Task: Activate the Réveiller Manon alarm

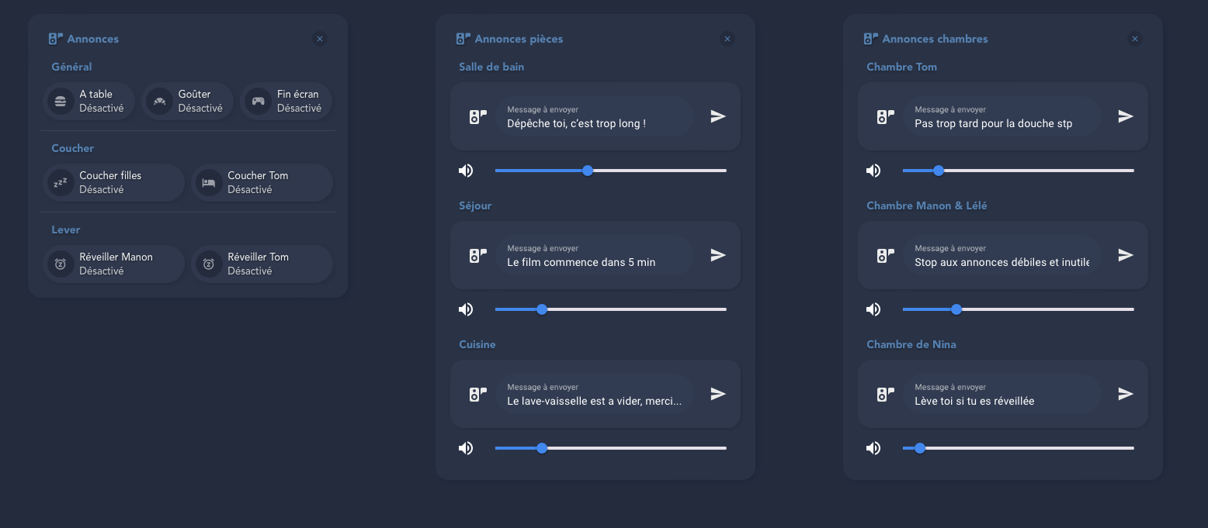Action: [114, 264]
